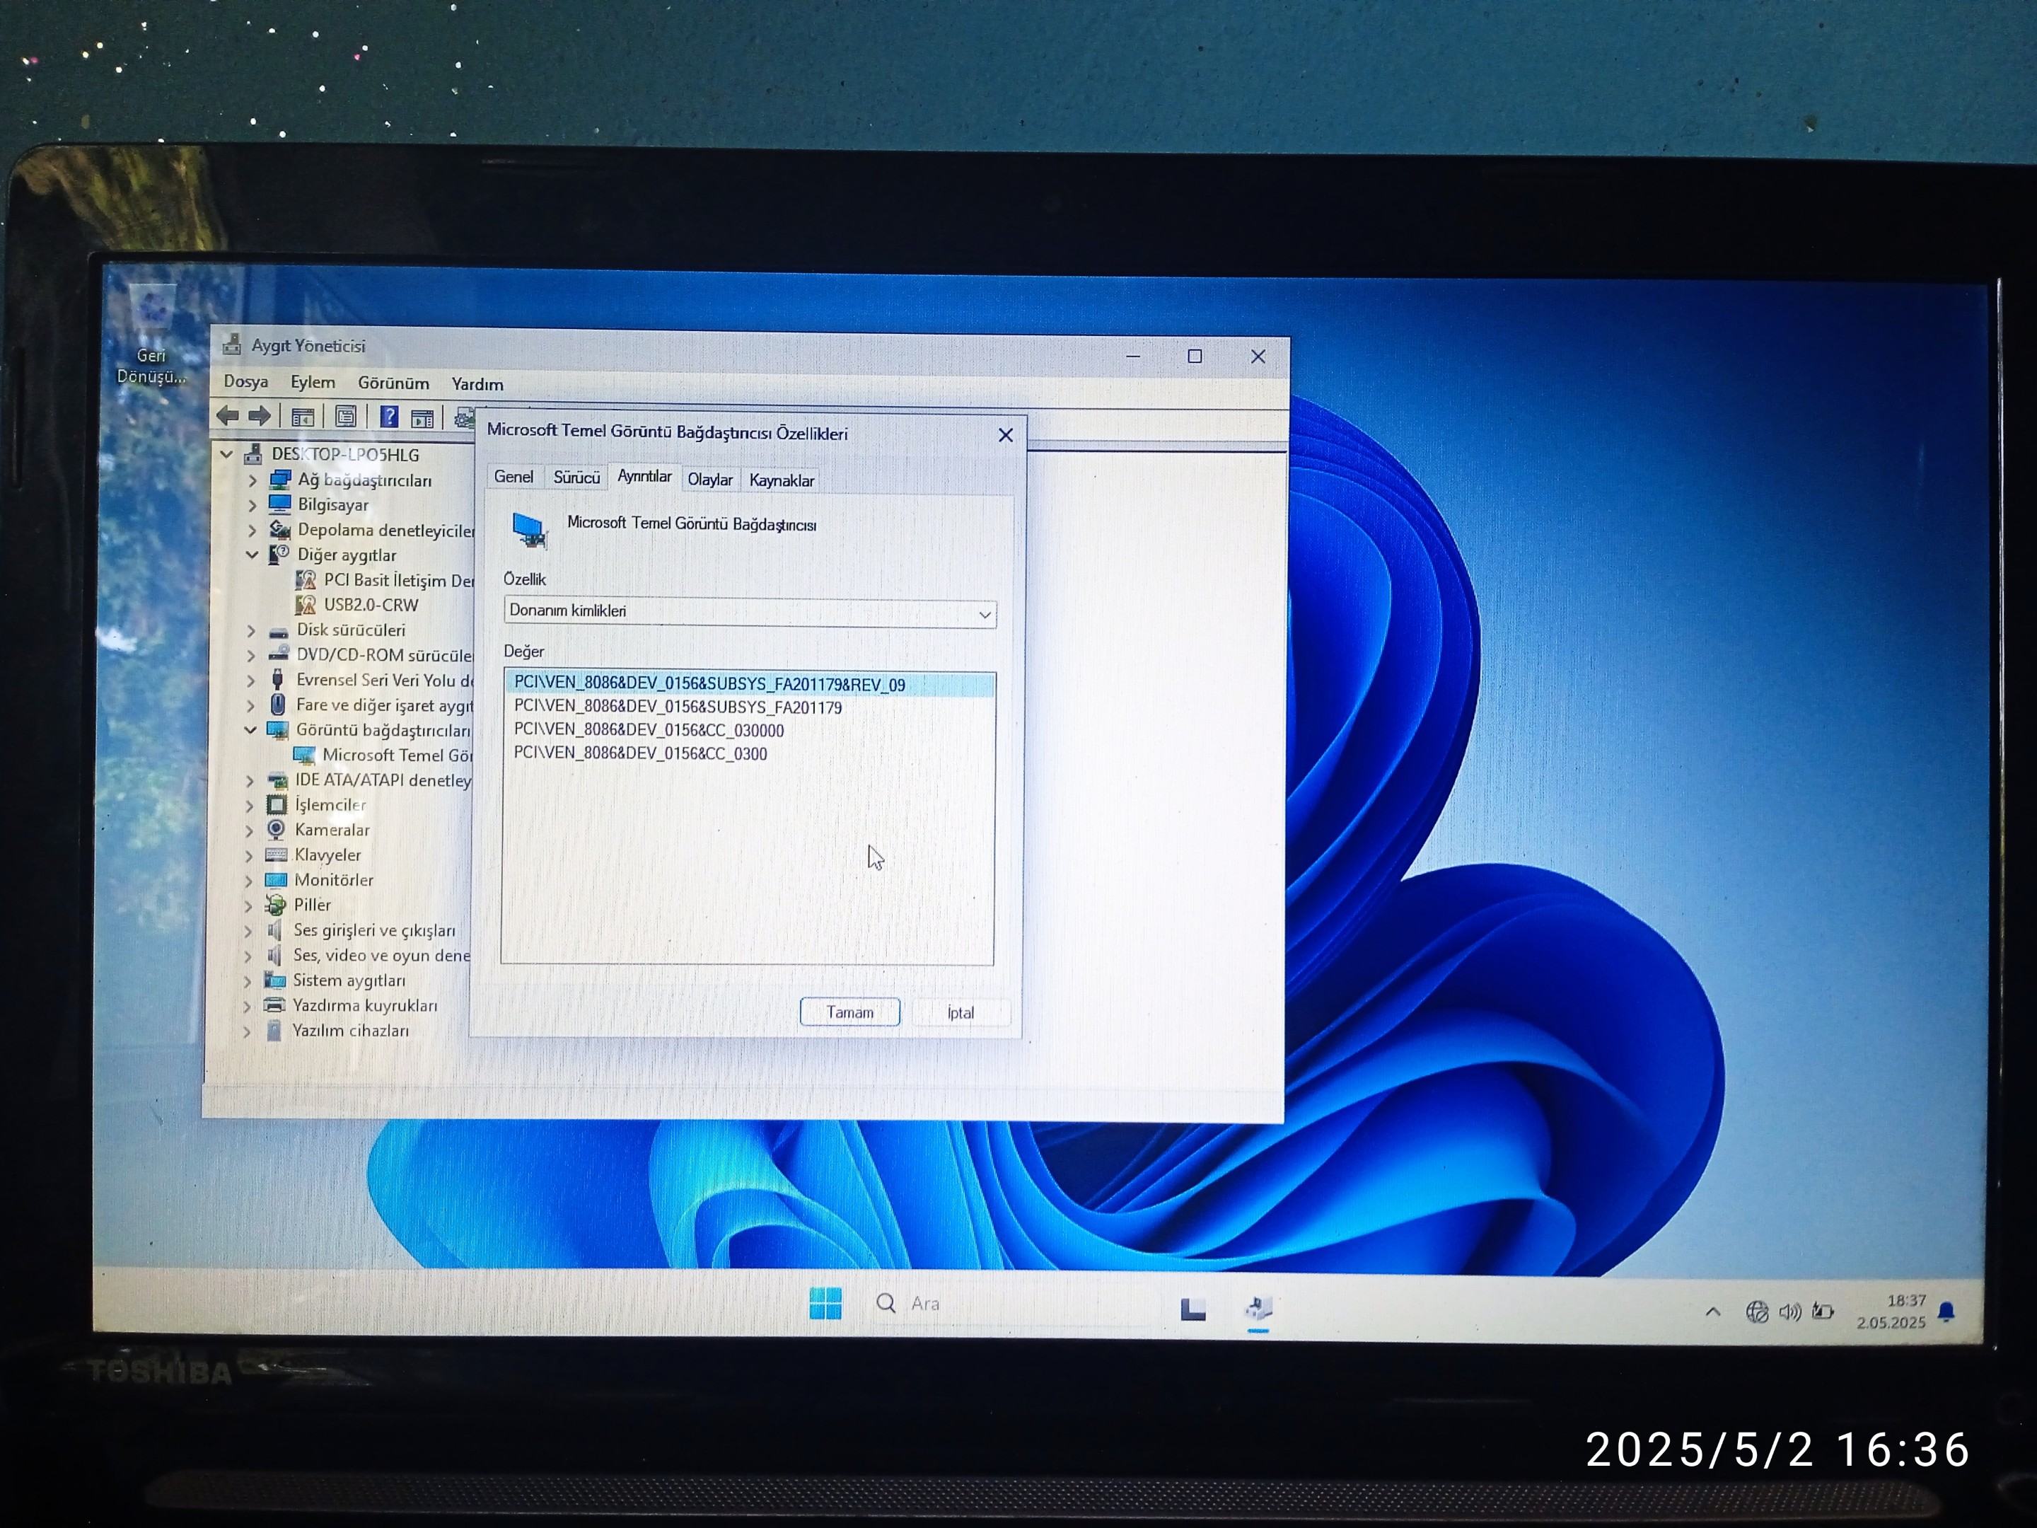Viewport: 2037px width, 1528px height.
Task: Select the hardware ID ending in REV_09
Action: coord(750,684)
